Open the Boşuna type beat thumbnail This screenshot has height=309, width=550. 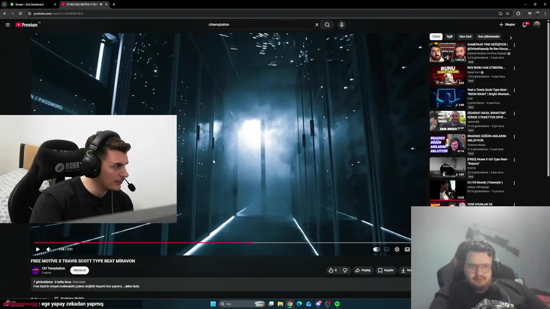pyautogui.click(x=447, y=167)
